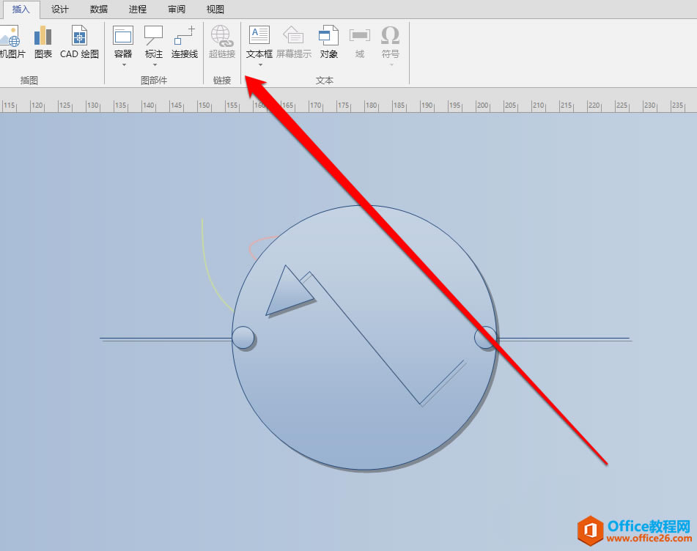Click ruler mark 200

[x=482, y=106]
